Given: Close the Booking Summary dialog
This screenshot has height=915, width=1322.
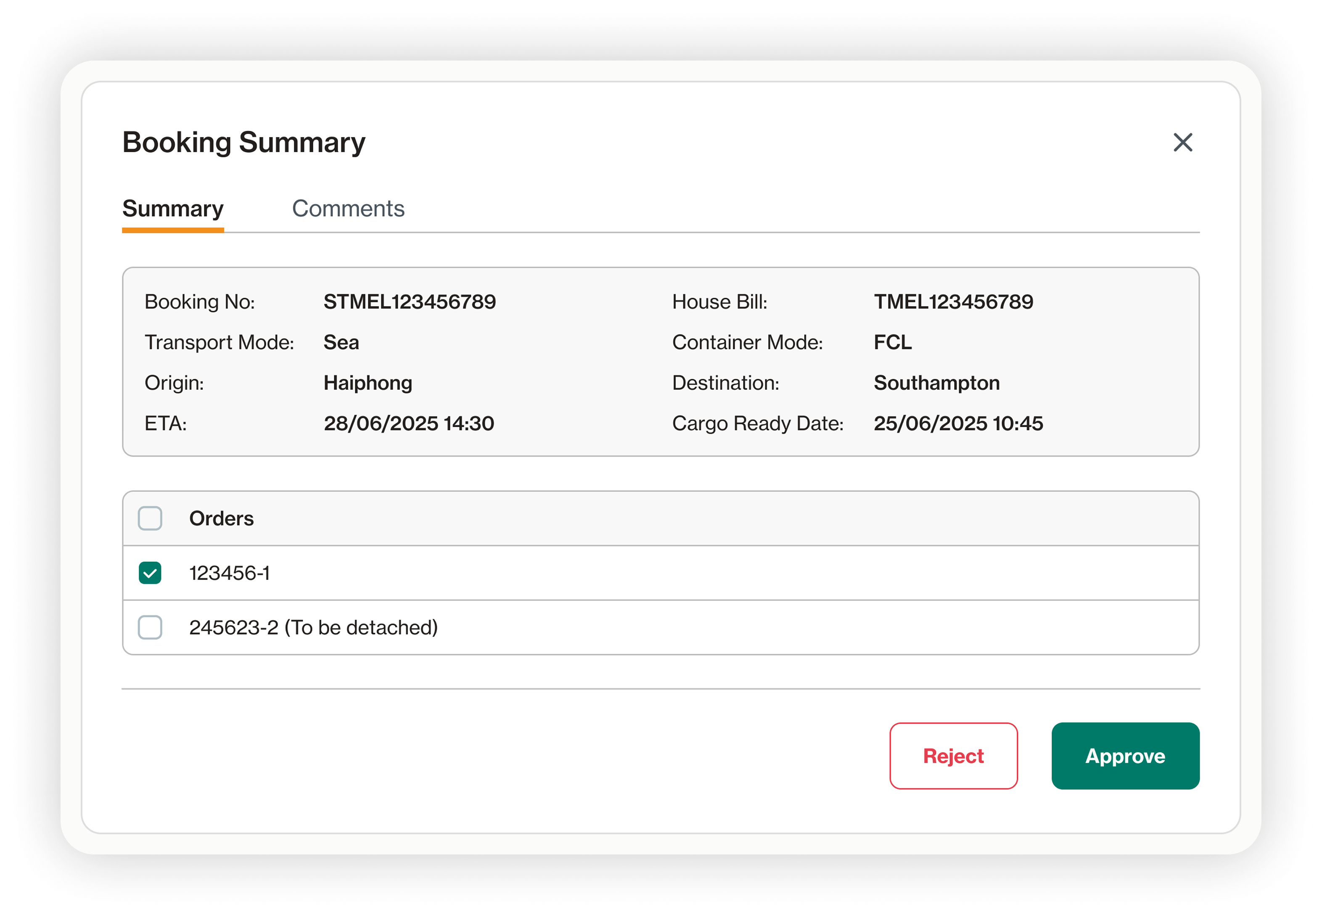Looking at the screenshot, I should 1182,142.
